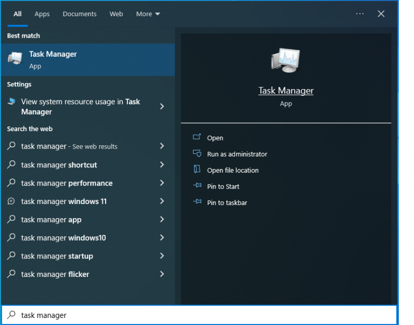
Task: Click the three-dots options icon
Action: pyautogui.click(x=360, y=13)
